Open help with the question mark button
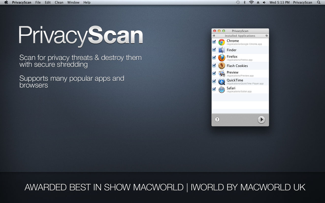The width and height of the screenshot is (325, 203). [217, 120]
